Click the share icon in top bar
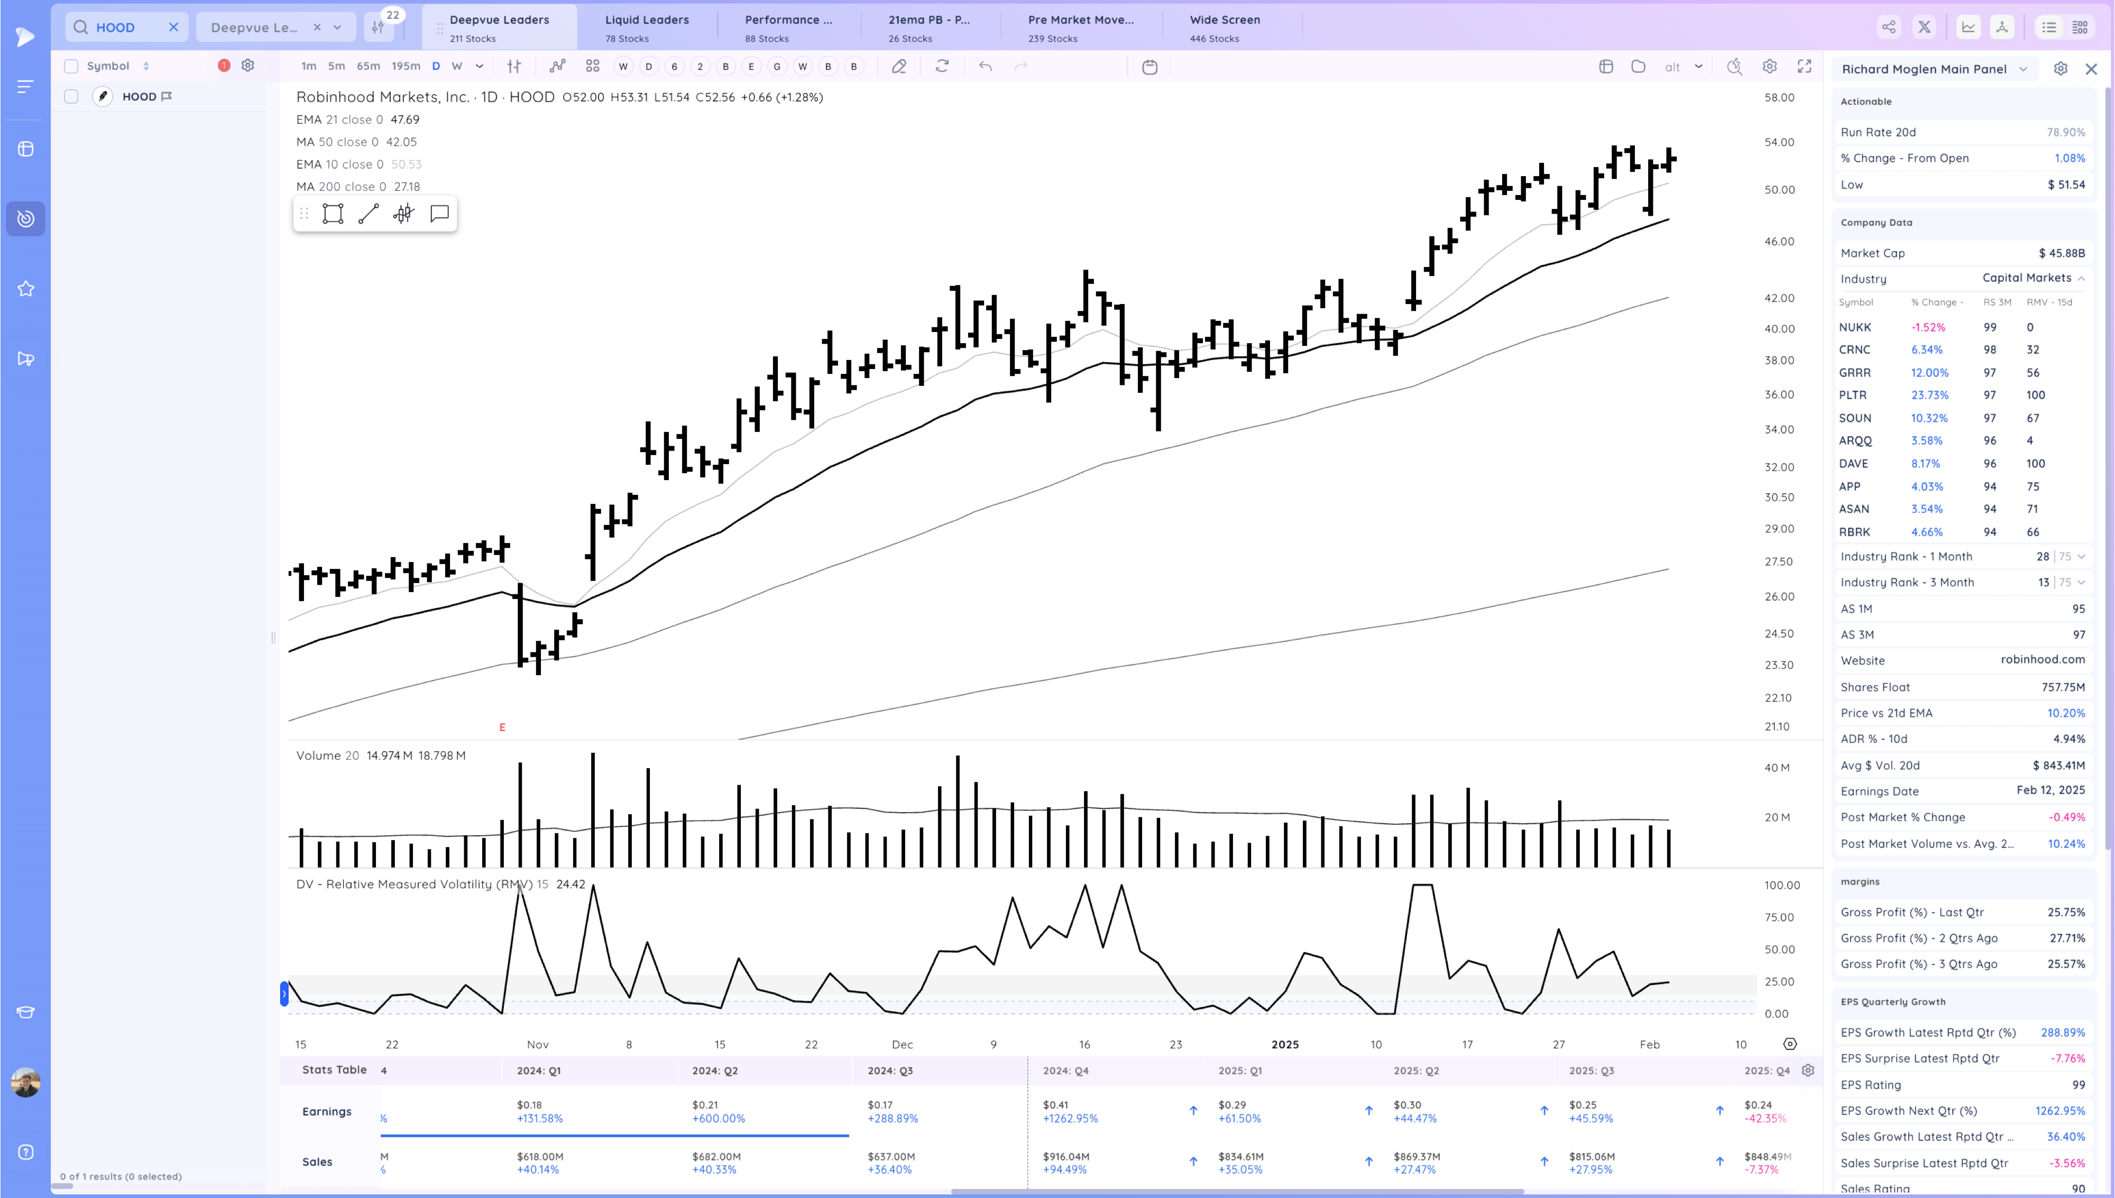Image resolution: width=2115 pixels, height=1198 pixels. tap(1889, 27)
